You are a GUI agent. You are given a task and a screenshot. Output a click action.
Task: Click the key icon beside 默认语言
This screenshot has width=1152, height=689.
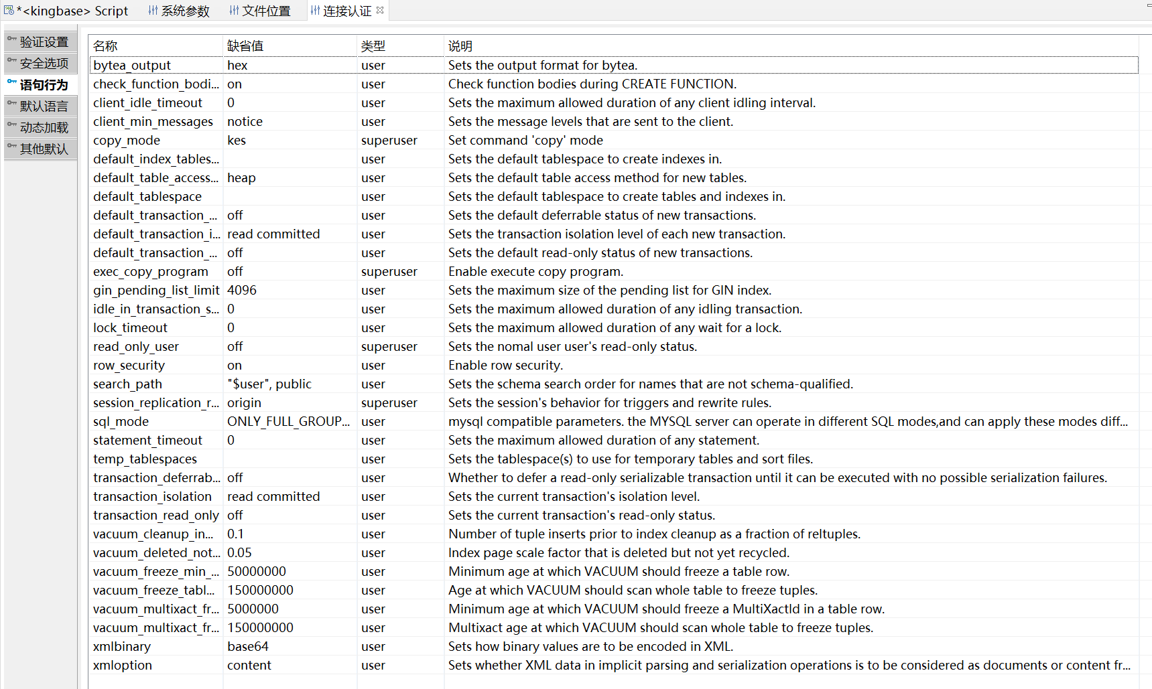coord(11,105)
